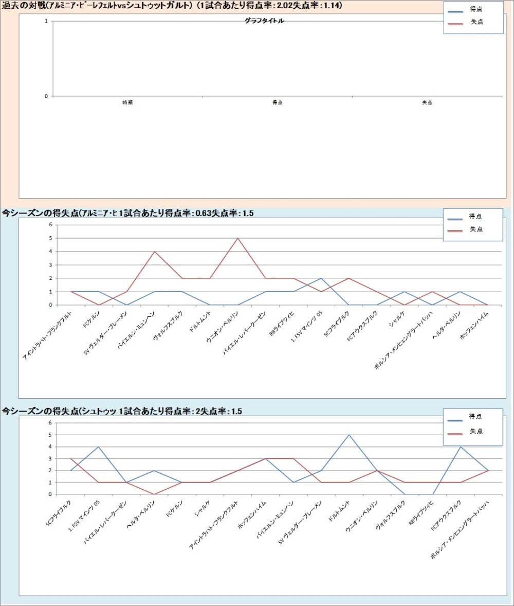Select ウニオン・ベルリン label in the アルミニア chart
514x606 pixels.
pyautogui.click(x=223, y=327)
